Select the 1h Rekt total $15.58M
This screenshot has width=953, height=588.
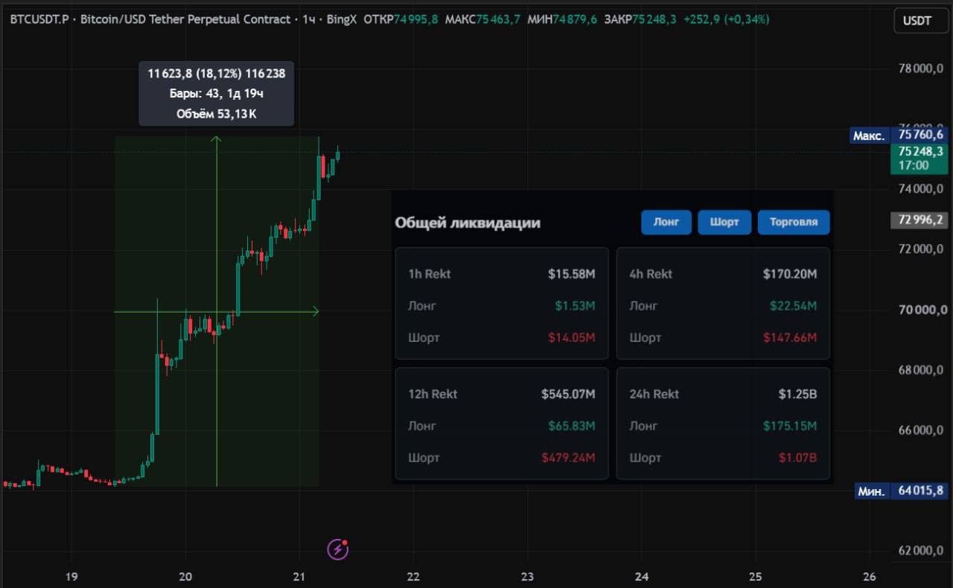point(572,274)
